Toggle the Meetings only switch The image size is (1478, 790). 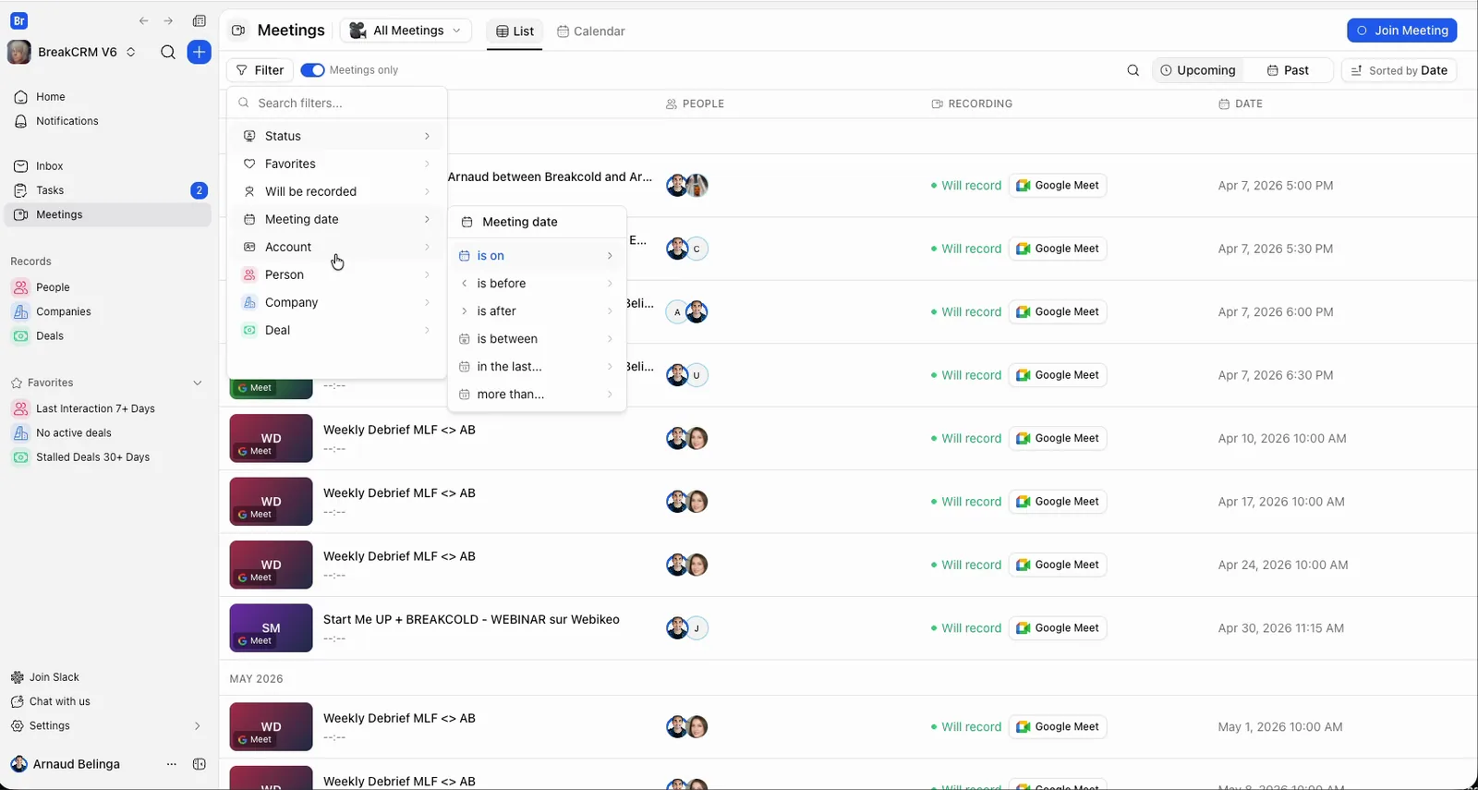click(312, 70)
